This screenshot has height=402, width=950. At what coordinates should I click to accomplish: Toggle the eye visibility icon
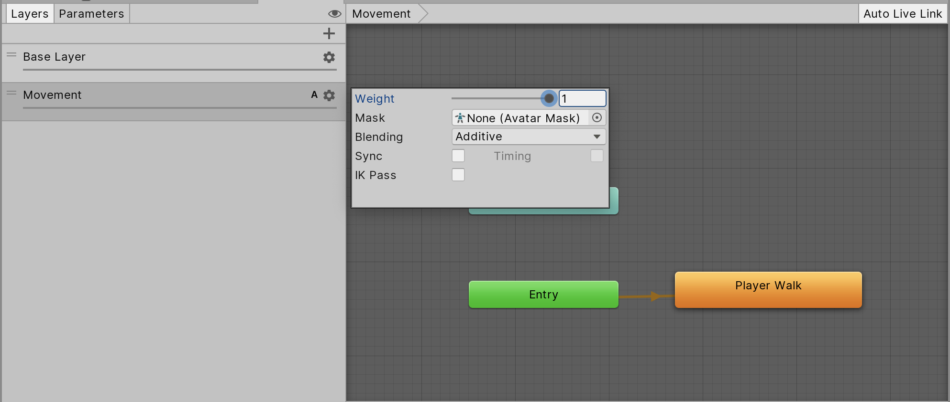[x=334, y=14]
